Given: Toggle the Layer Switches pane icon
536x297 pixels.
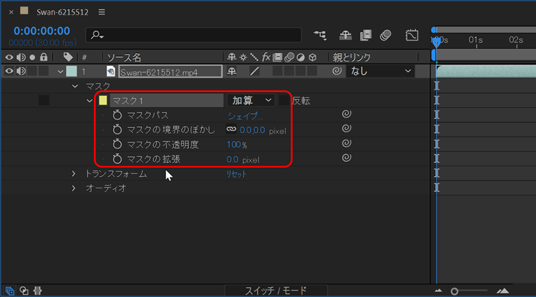Looking at the screenshot, I should [x=10, y=291].
